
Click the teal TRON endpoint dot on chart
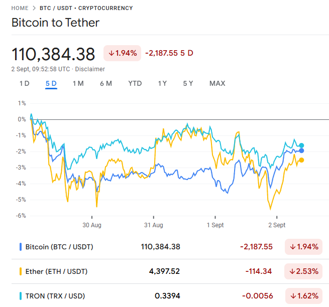tap(301, 145)
